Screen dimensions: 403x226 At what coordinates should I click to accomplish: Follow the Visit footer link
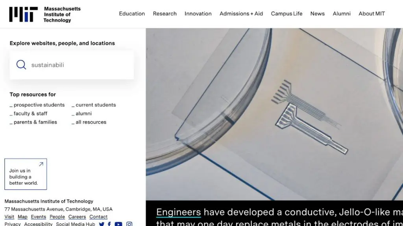pyautogui.click(x=9, y=217)
